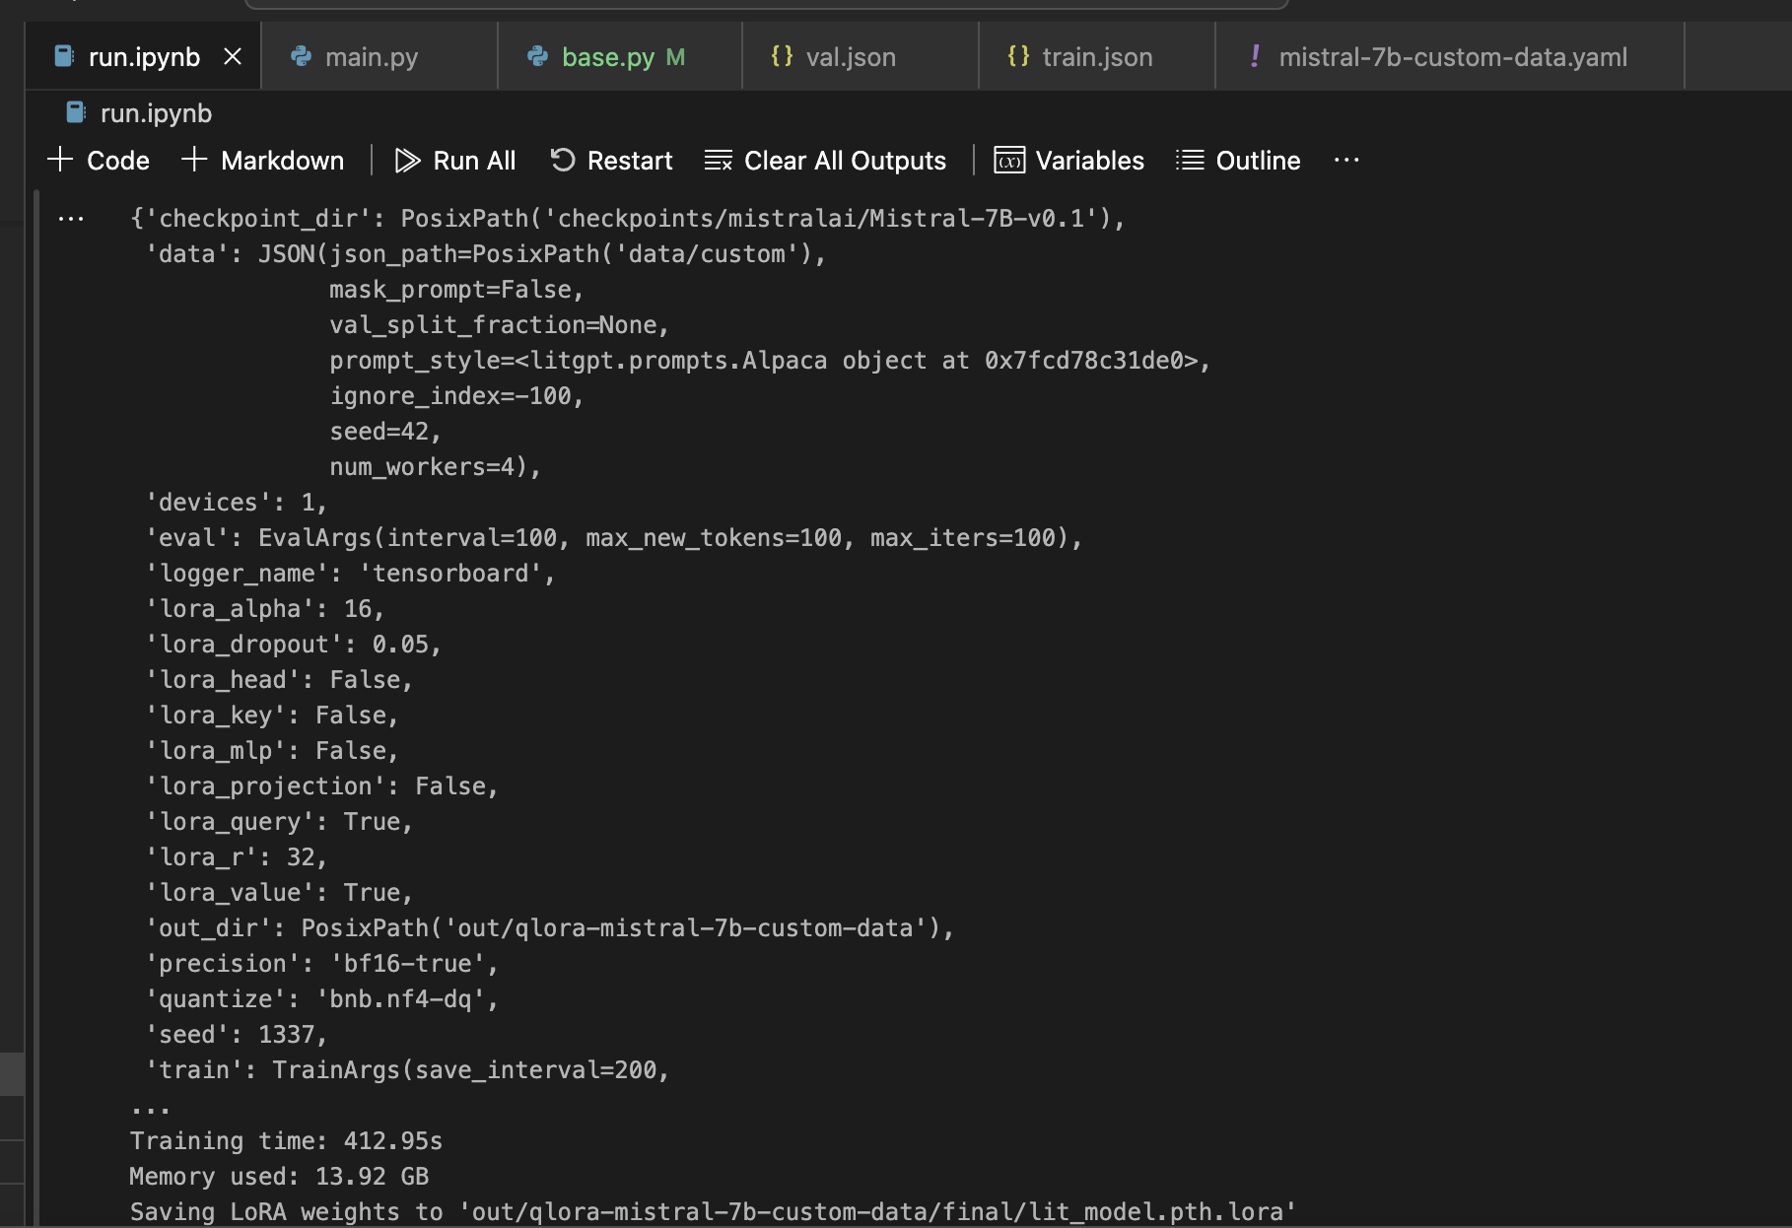Click the 'seed': 1337 line
Screen dimensions: 1792x1228
236,1035
